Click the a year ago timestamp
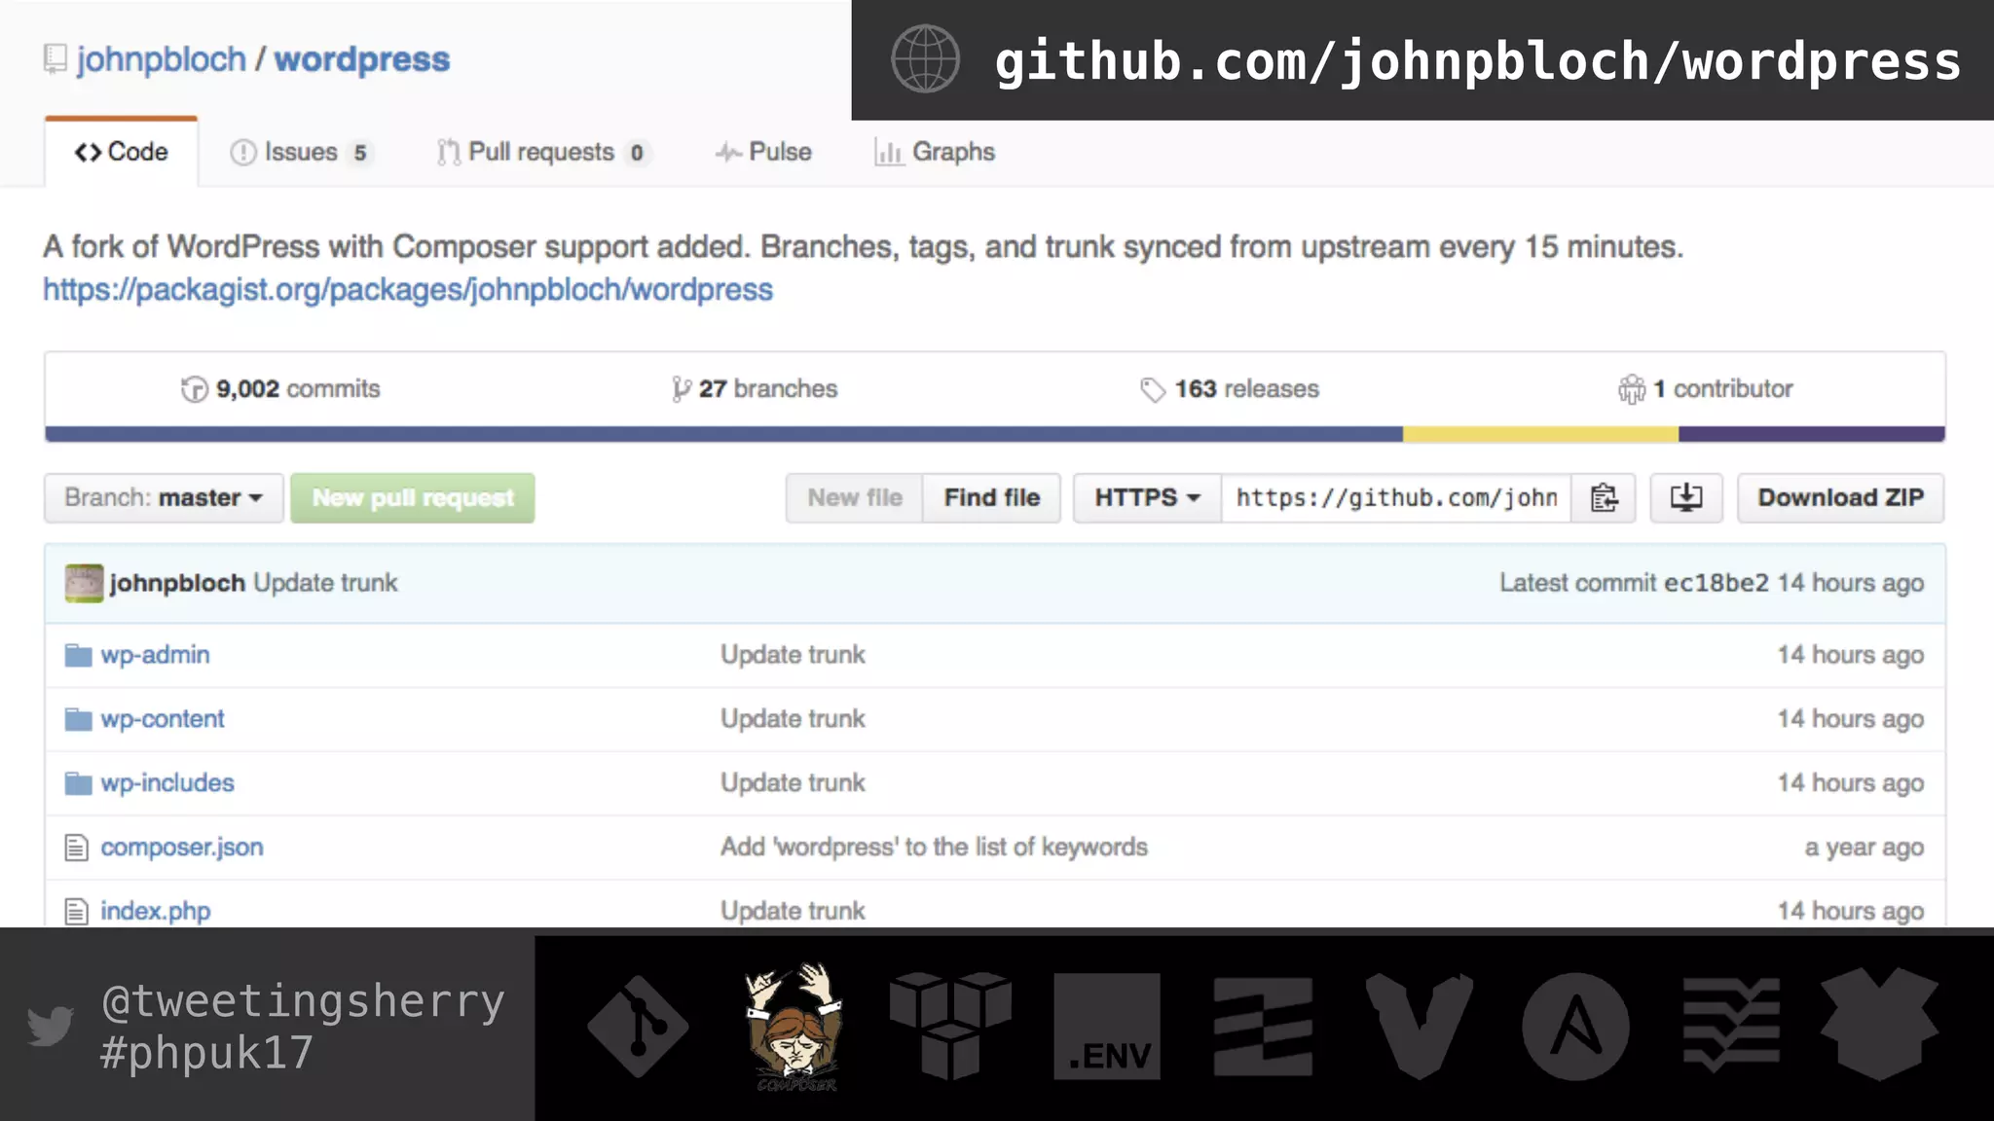The width and height of the screenshot is (1994, 1121). [x=1864, y=848]
